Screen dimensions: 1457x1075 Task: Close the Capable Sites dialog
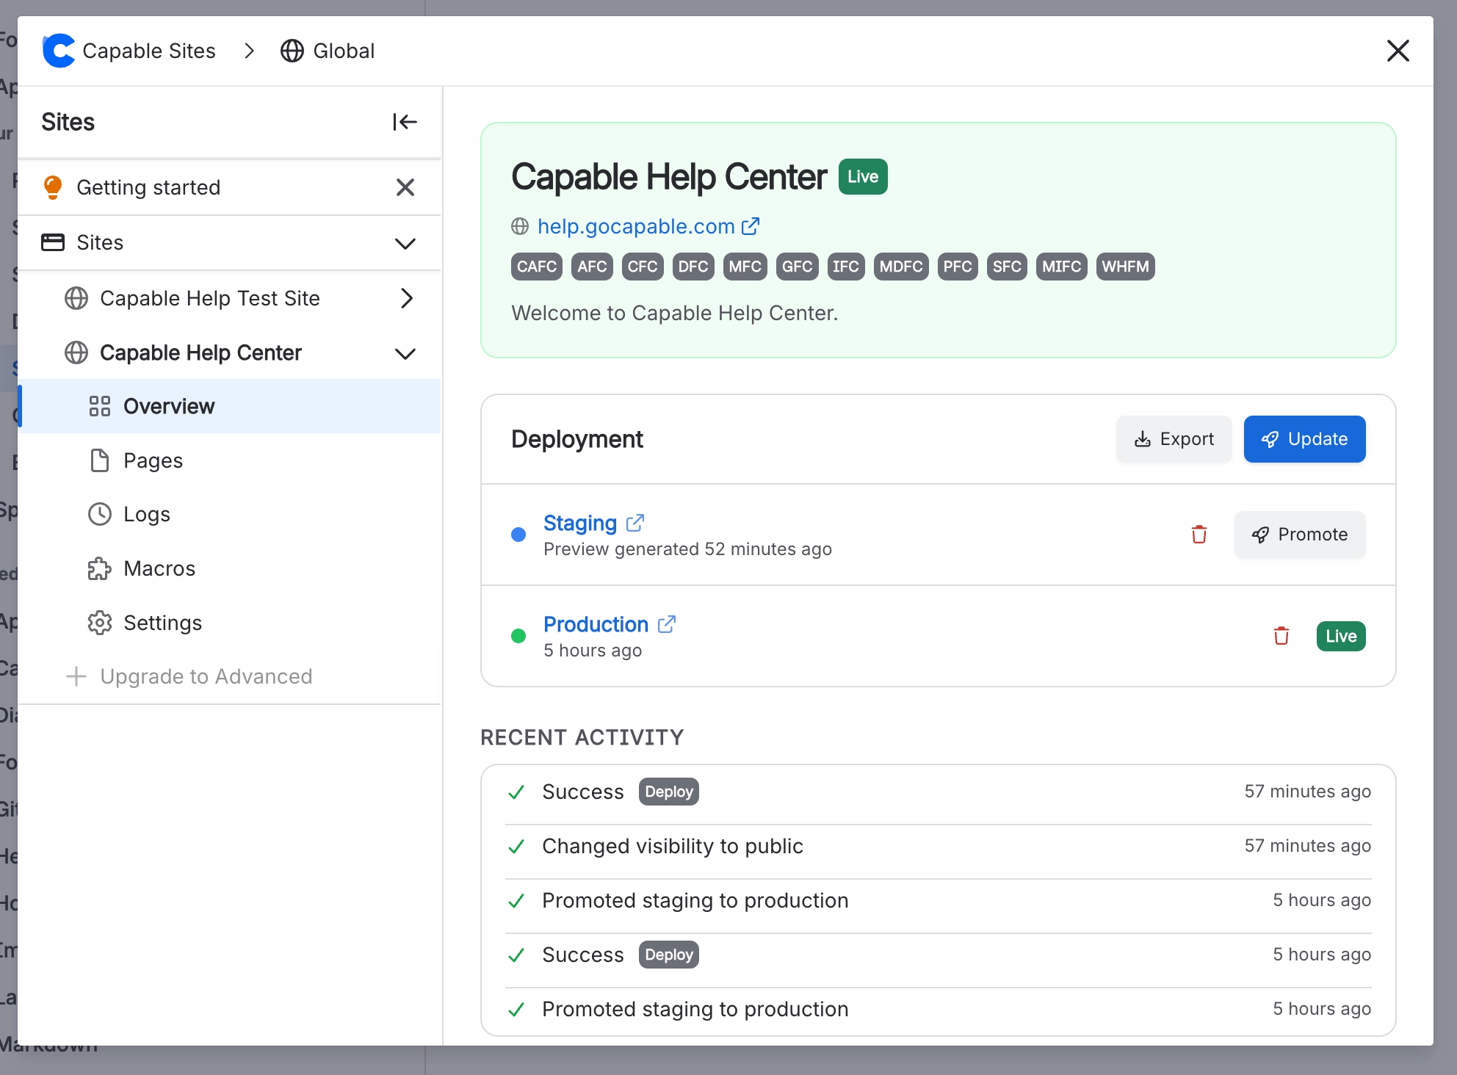tap(1398, 51)
